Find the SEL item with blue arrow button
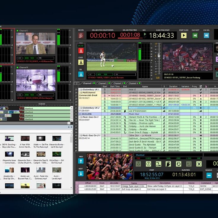 point(81,74)
